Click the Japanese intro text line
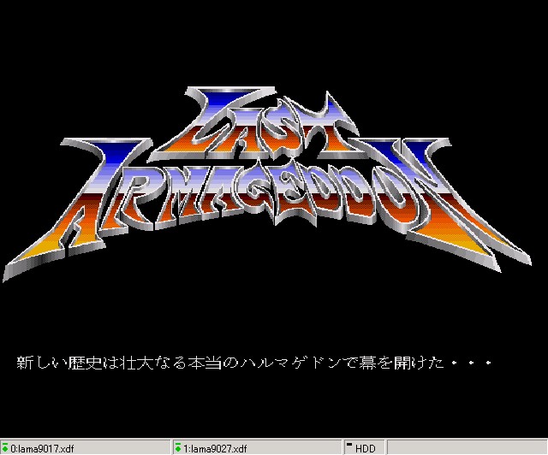Screen dimensions: 548x455 click(x=254, y=363)
